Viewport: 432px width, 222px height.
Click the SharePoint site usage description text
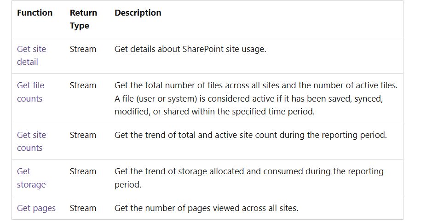coord(190,49)
